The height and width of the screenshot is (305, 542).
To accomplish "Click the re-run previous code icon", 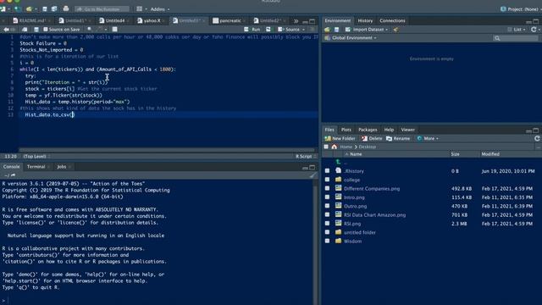I will pyautogui.click(x=268, y=30).
